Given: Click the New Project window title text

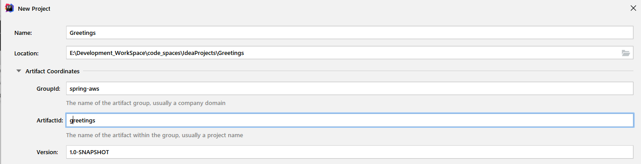Looking at the screenshot, I should (x=34, y=8).
